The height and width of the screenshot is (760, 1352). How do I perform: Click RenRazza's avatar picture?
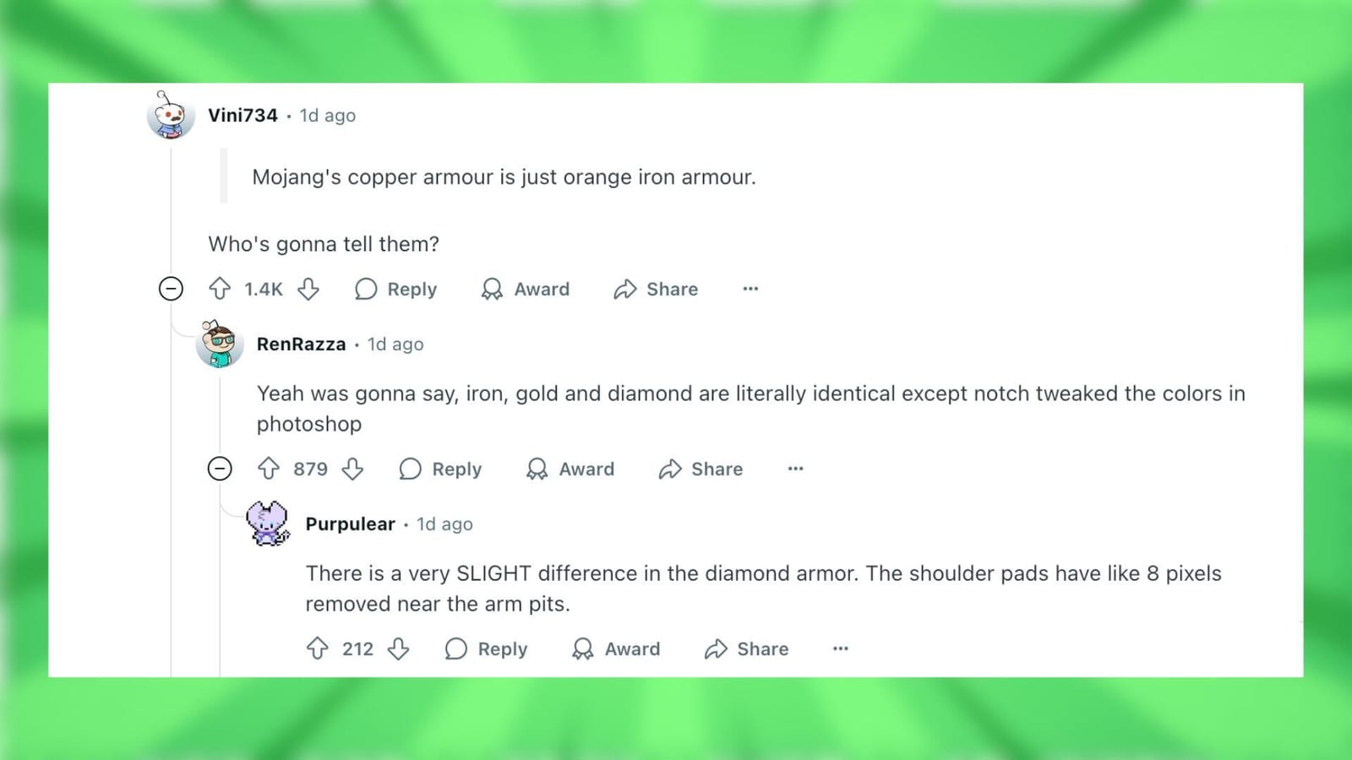point(220,345)
